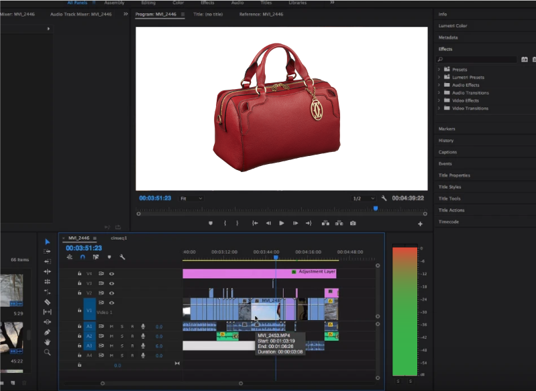This screenshot has height=391, width=536.
Task: Enable voice-over record on track A4
Action: point(143,355)
